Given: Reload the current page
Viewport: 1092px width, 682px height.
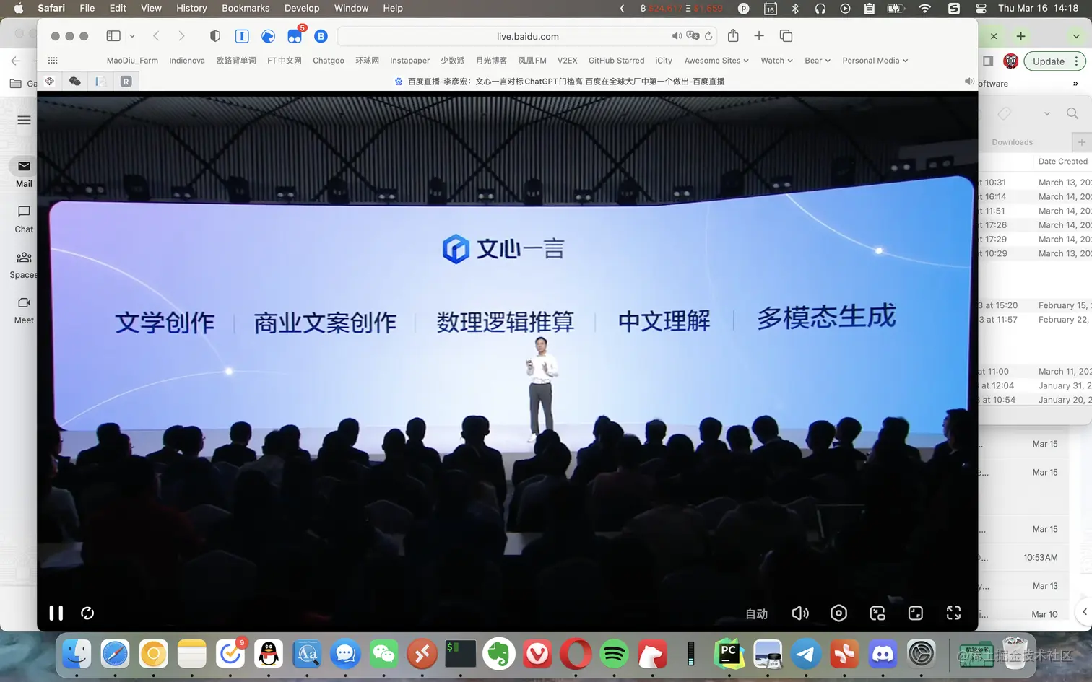Looking at the screenshot, I should 708,36.
